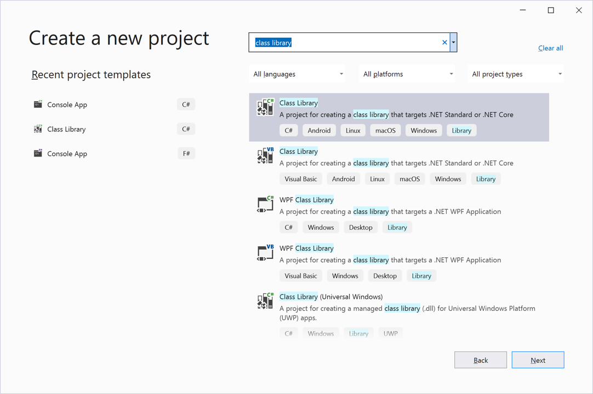Image resolution: width=593 pixels, height=394 pixels.
Task: Click the C# tag on the first Class Library
Action: pos(289,130)
